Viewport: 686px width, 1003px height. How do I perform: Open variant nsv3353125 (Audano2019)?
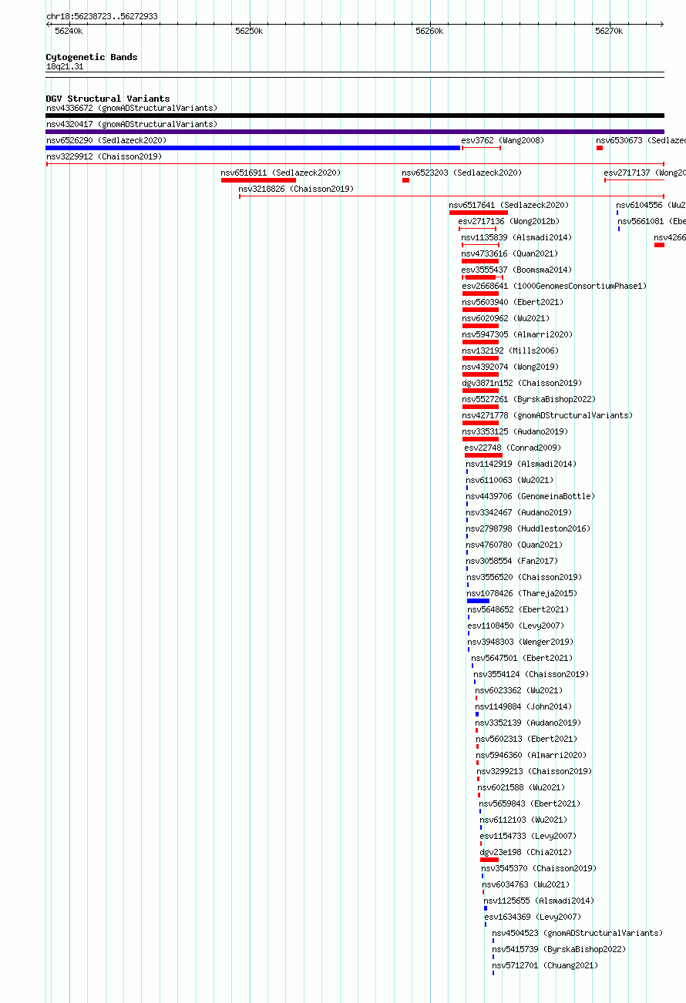tap(515, 431)
